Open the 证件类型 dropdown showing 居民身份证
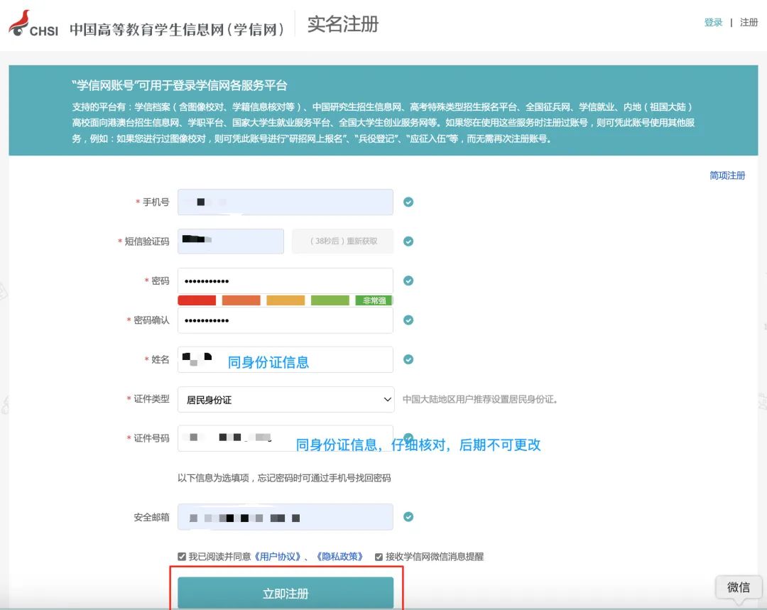This screenshot has width=767, height=610. pos(285,399)
